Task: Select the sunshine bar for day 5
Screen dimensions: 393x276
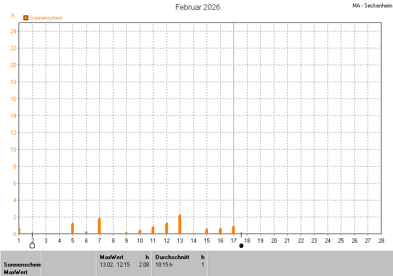Action: (x=72, y=229)
